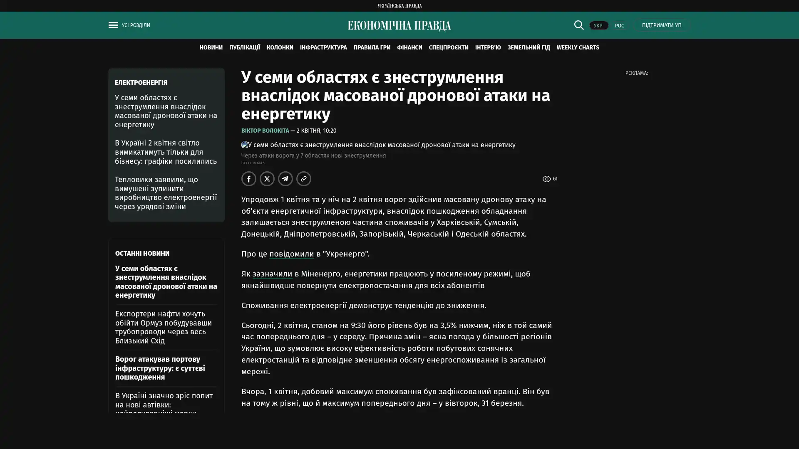Click the broken article header image
799x449 pixels.
[245, 145]
